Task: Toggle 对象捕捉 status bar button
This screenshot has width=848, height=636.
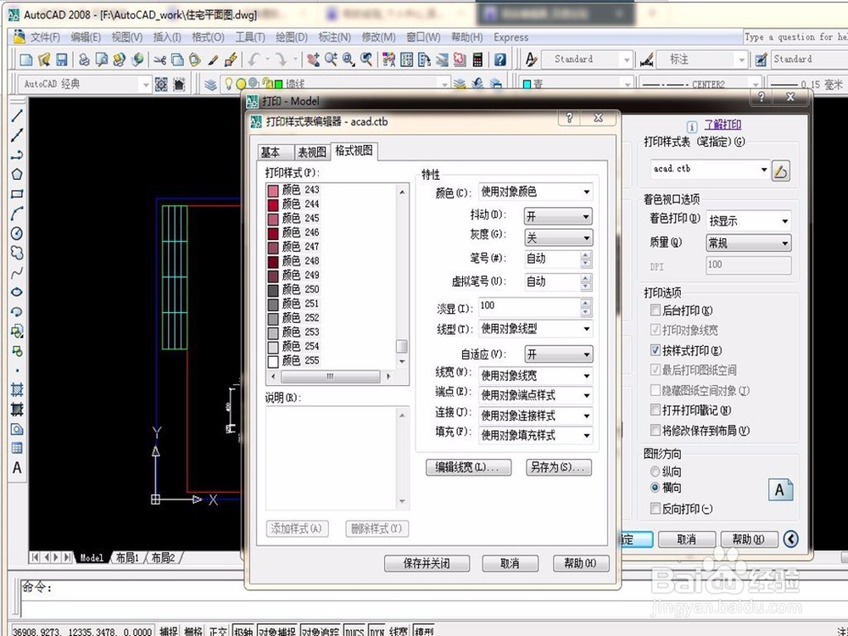Action: pos(277,631)
